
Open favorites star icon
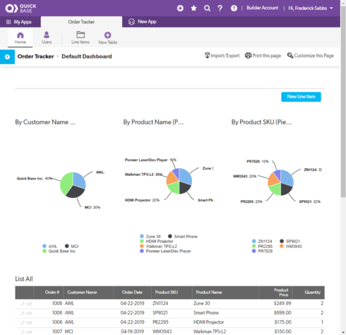coord(193,8)
